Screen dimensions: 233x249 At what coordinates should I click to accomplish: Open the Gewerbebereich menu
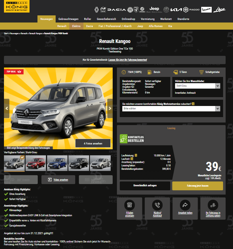tap(106, 19)
